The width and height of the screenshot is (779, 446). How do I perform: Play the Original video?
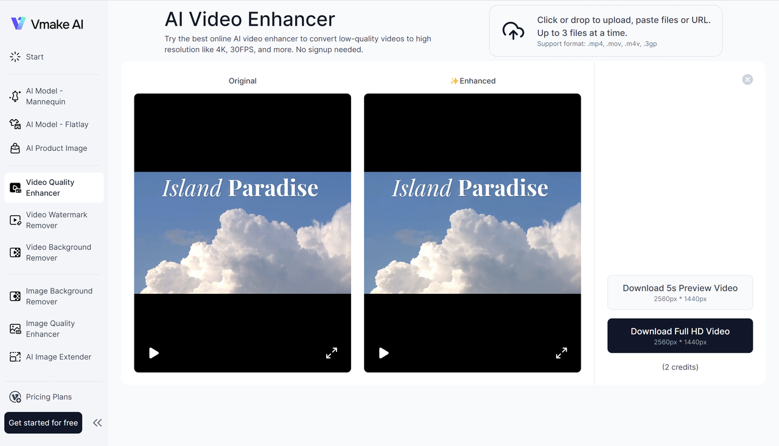(x=153, y=353)
